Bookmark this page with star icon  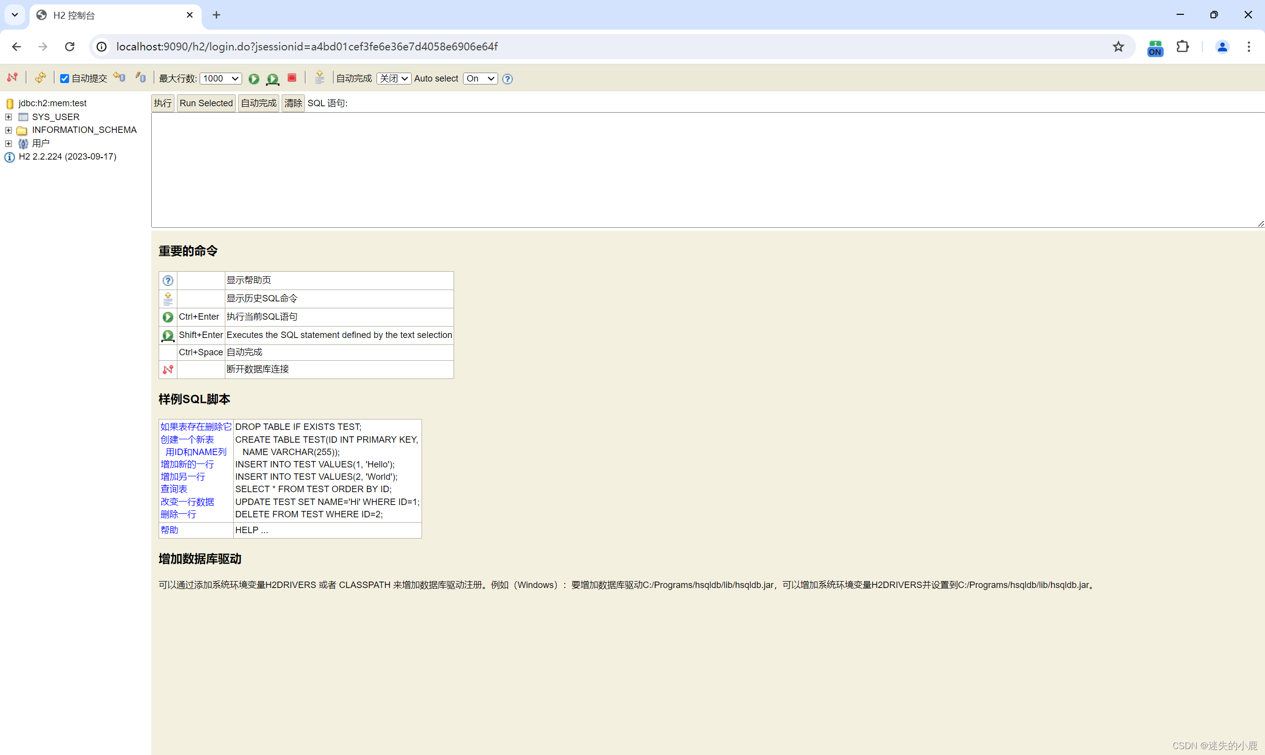1118,47
